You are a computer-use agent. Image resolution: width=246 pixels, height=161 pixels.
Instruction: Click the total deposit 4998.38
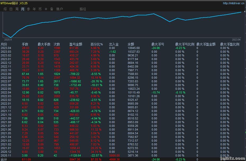point(115,159)
